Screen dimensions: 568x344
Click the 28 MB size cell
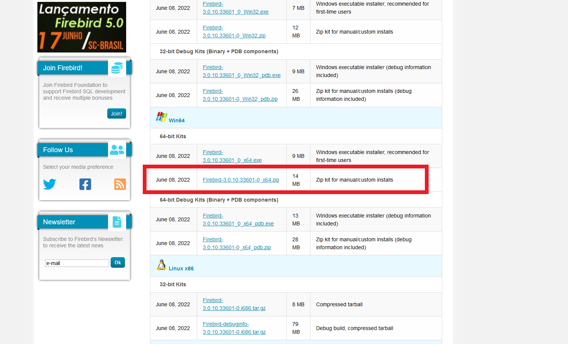pos(298,244)
